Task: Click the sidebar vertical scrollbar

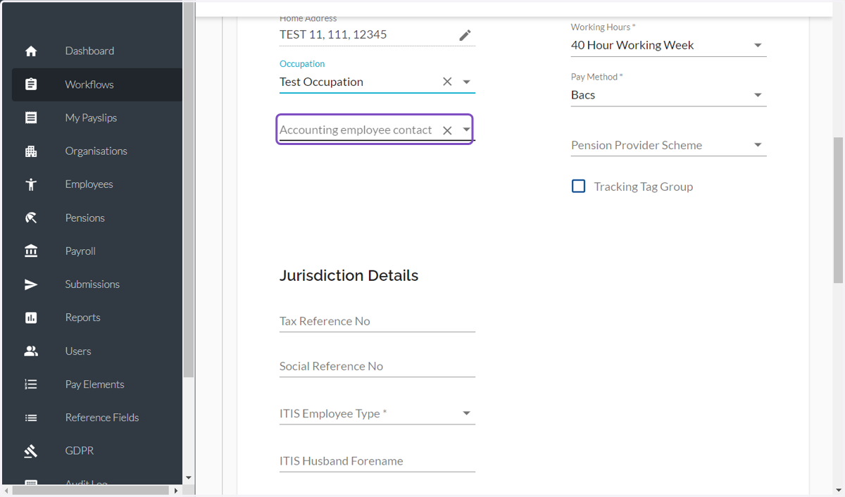Action: 188,190
